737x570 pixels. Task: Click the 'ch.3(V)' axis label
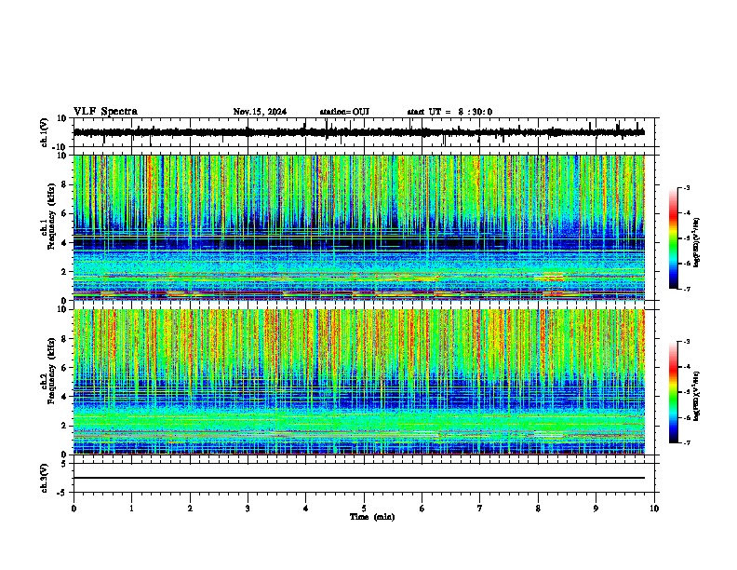tap(45, 479)
